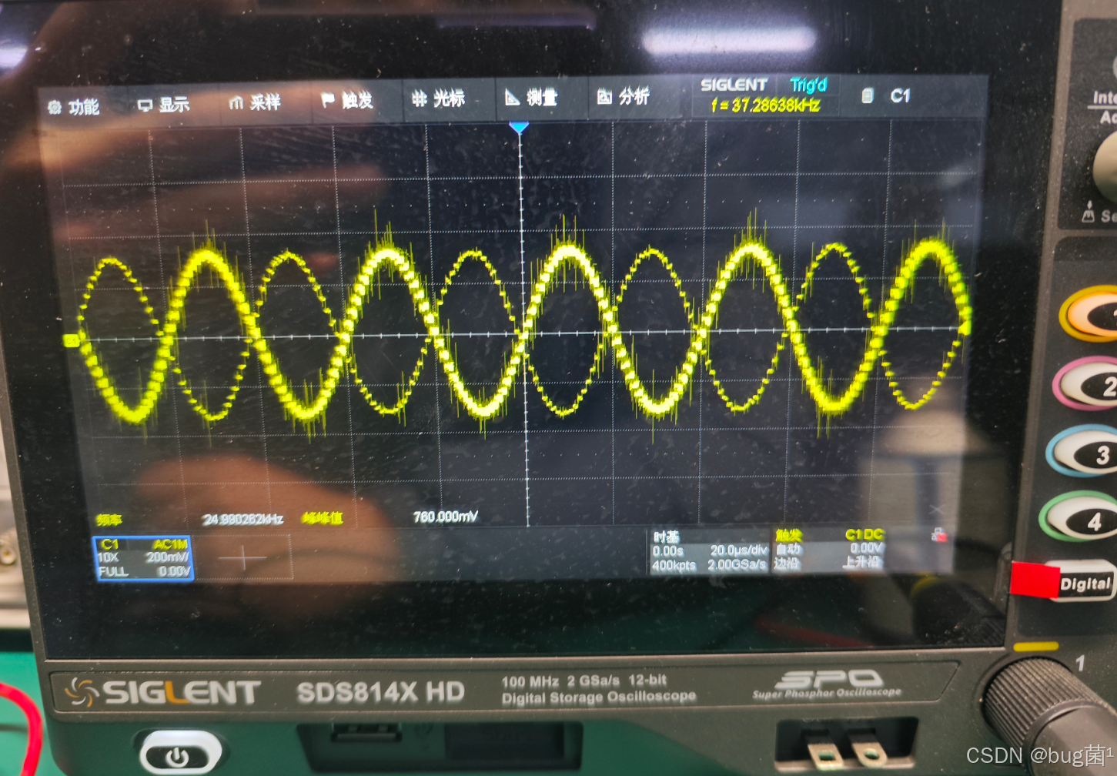
Task: Open the 采样 (Acquire) menu
Action: 255,102
